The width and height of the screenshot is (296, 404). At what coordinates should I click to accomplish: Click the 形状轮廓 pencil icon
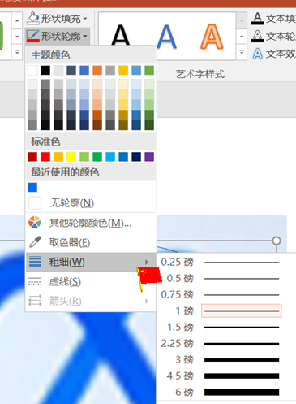coord(33,36)
